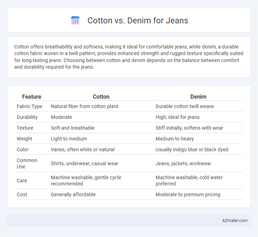Screen dimensions: 258x237
Task: Click the 'Cotton vs. Denim for Jeans' title
Action: pyautogui.click(x=138, y=21)
